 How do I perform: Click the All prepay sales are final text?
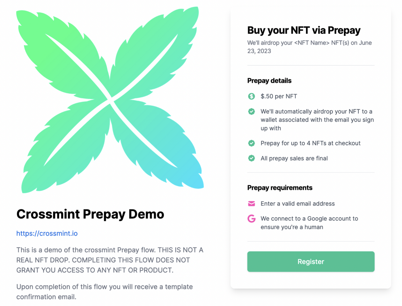pos(294,158)
